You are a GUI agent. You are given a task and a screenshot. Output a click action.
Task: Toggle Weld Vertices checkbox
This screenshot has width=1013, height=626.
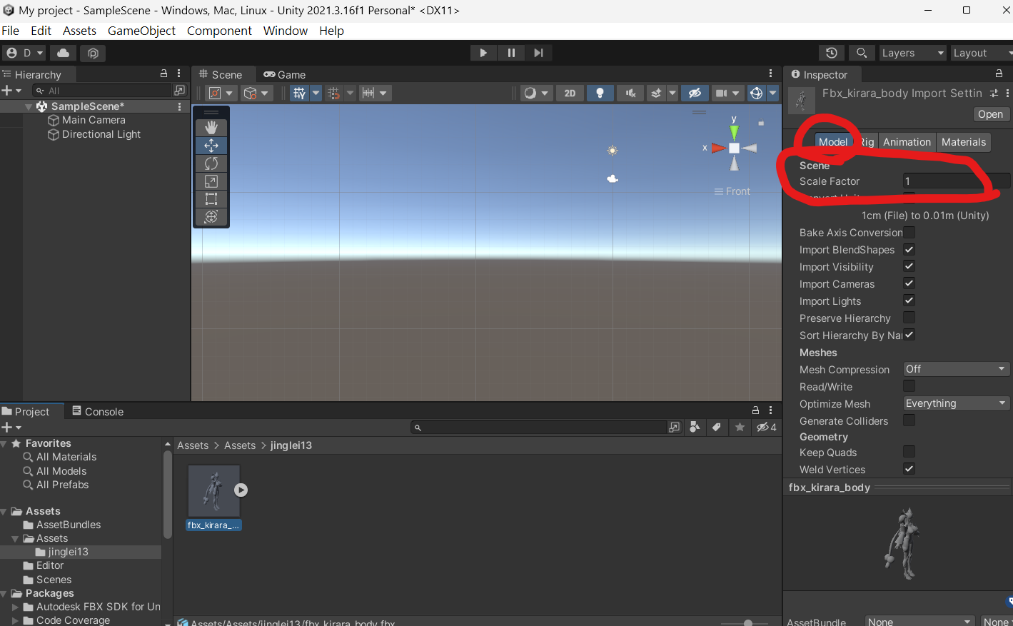pyautogui.click(x=909, y=469)
